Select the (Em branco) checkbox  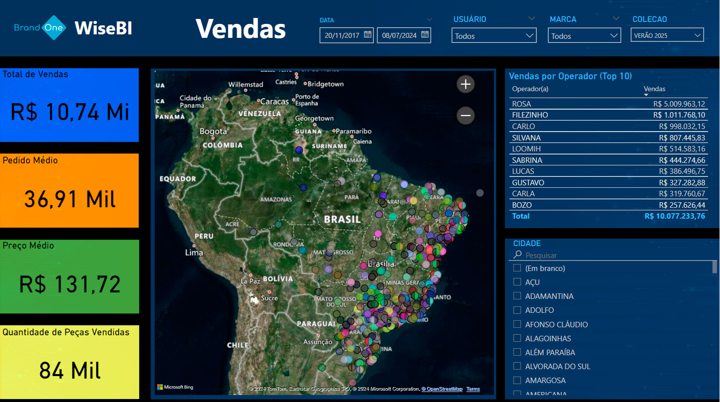tap(517, 268)
